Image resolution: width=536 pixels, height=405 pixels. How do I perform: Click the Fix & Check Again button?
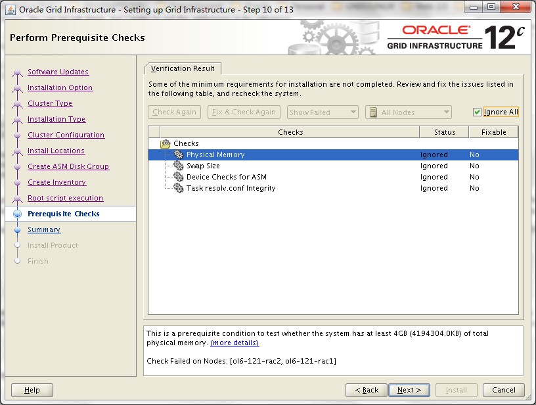[x=244, y=112]
